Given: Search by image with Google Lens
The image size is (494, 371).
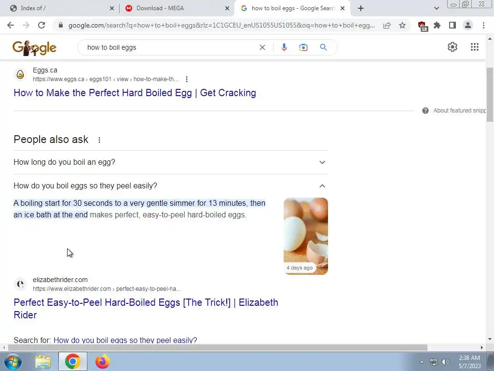Looking at the screenshot, I should click(x=303, y=47).
